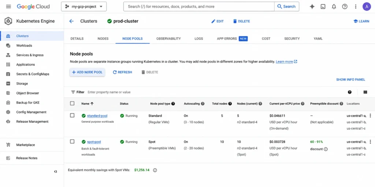Open the top bar three-dot settings menu
This screenshot has width=375, height=187.
click(x=356, y=7)
